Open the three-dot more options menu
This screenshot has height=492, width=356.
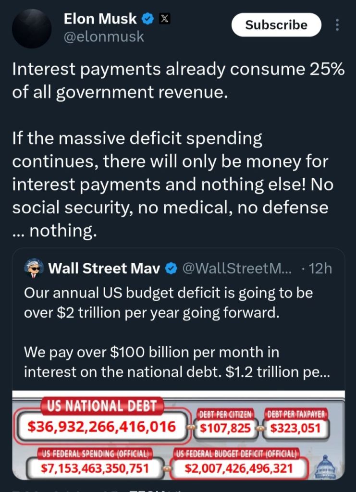pyautogui.click(x=337, y=25)
